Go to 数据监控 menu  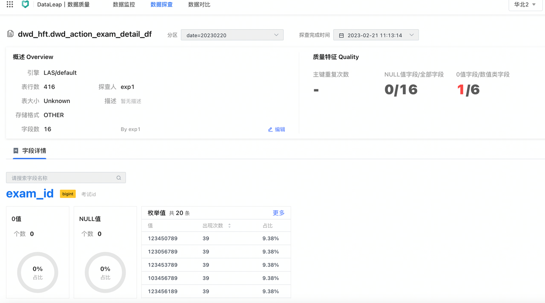pyautogui.click(x=124, y=5)
